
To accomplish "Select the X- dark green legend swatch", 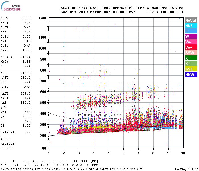I will (x=191, y=58).
